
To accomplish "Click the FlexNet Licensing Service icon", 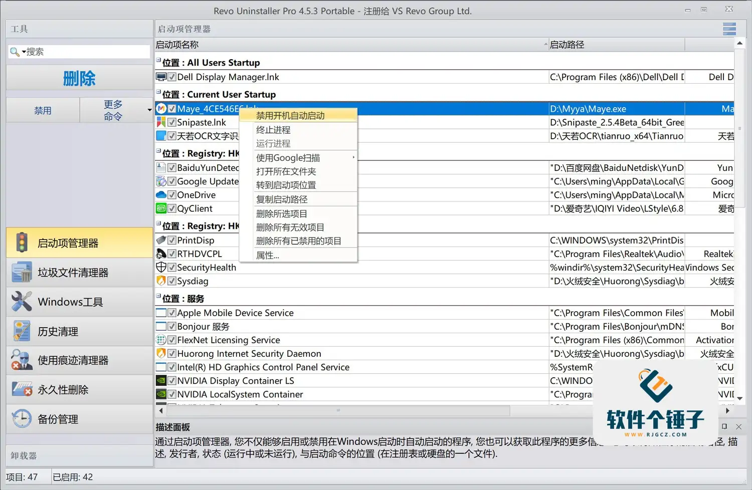I will click(161, 340).
